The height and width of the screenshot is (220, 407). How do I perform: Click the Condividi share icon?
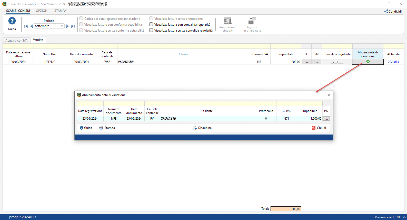386,11
